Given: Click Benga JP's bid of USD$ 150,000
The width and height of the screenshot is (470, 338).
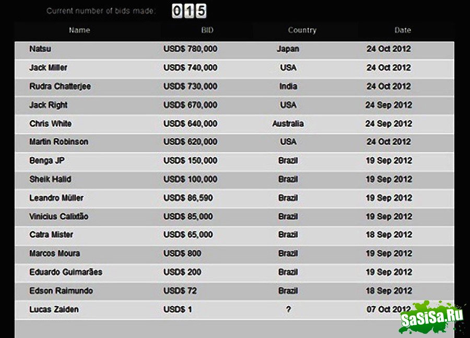Looking at the screenshot, I should click(190, 160).
